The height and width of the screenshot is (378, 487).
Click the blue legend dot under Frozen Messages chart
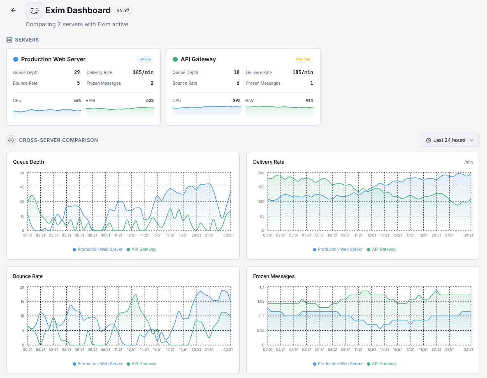click(x=315, y=364)
